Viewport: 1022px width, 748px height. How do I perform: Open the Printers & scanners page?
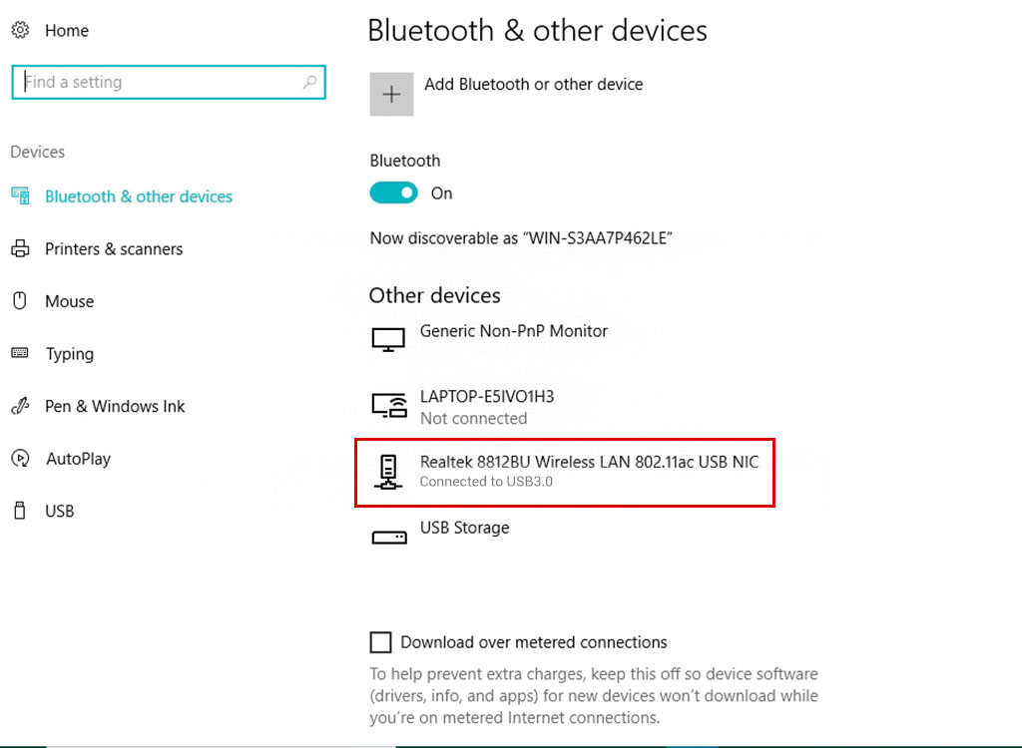[114, 249]
